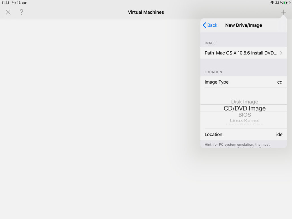292x219 pixels.
Task: Pick BIOS from the image type wheel
Action: [245, 115]
